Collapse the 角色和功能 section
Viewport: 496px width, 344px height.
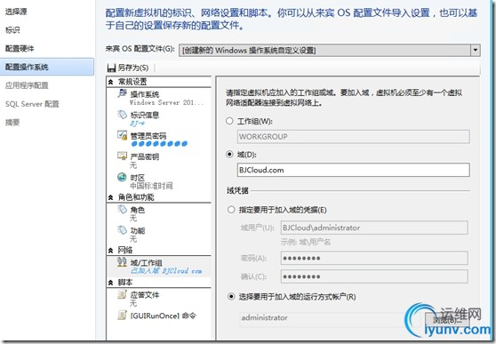click(111, 197)
